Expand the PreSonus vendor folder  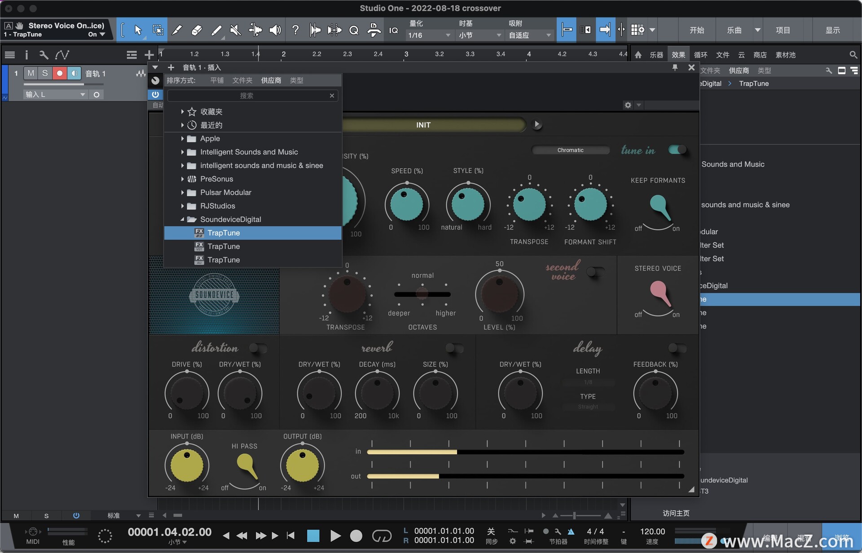182,179
